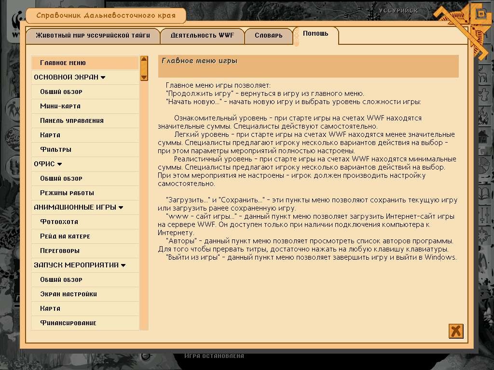Open the Финансирование help topic

[85, 323]
